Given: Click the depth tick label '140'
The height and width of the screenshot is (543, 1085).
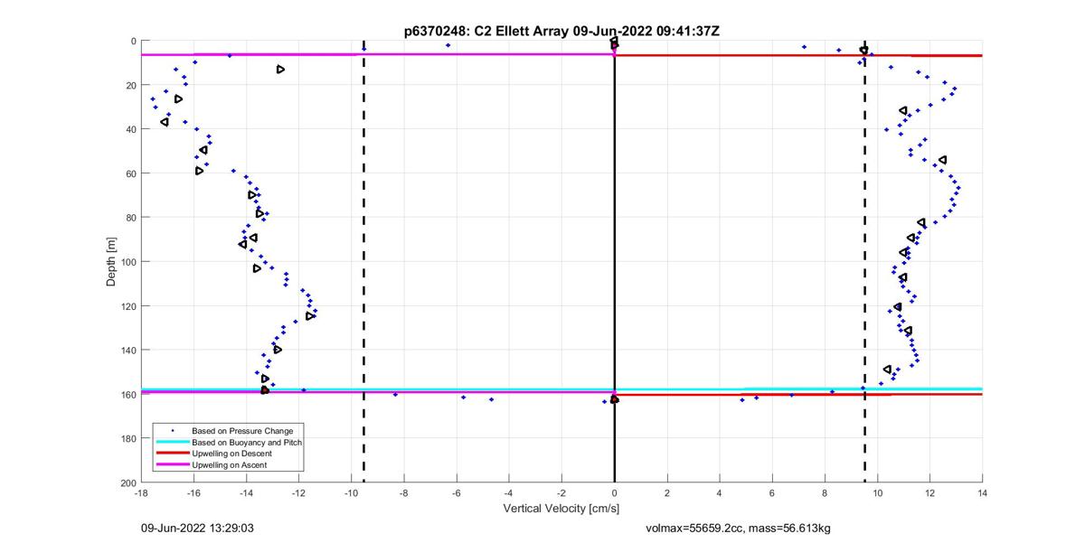Looking at the screenshot, I should [127, 351].
